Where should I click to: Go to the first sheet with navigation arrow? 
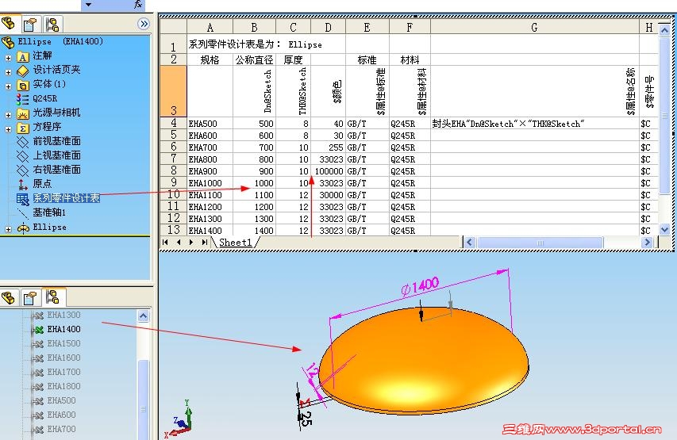pyautogui.click(x=165, y=243)
